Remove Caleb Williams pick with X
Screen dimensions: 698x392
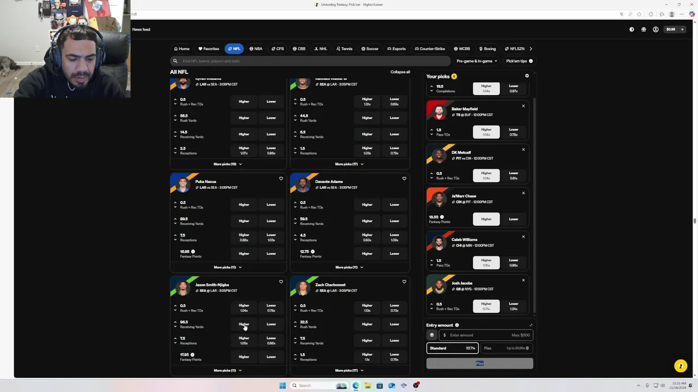click(x=523, y=236)
